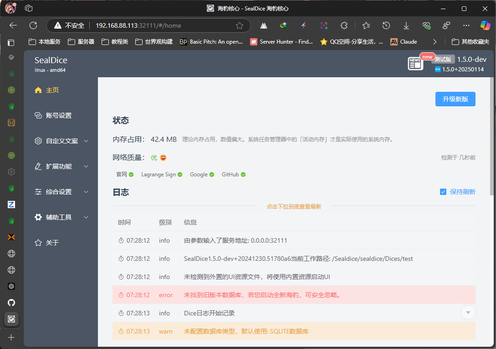Click the sliders icon beside 综合设置

[38, 192]
